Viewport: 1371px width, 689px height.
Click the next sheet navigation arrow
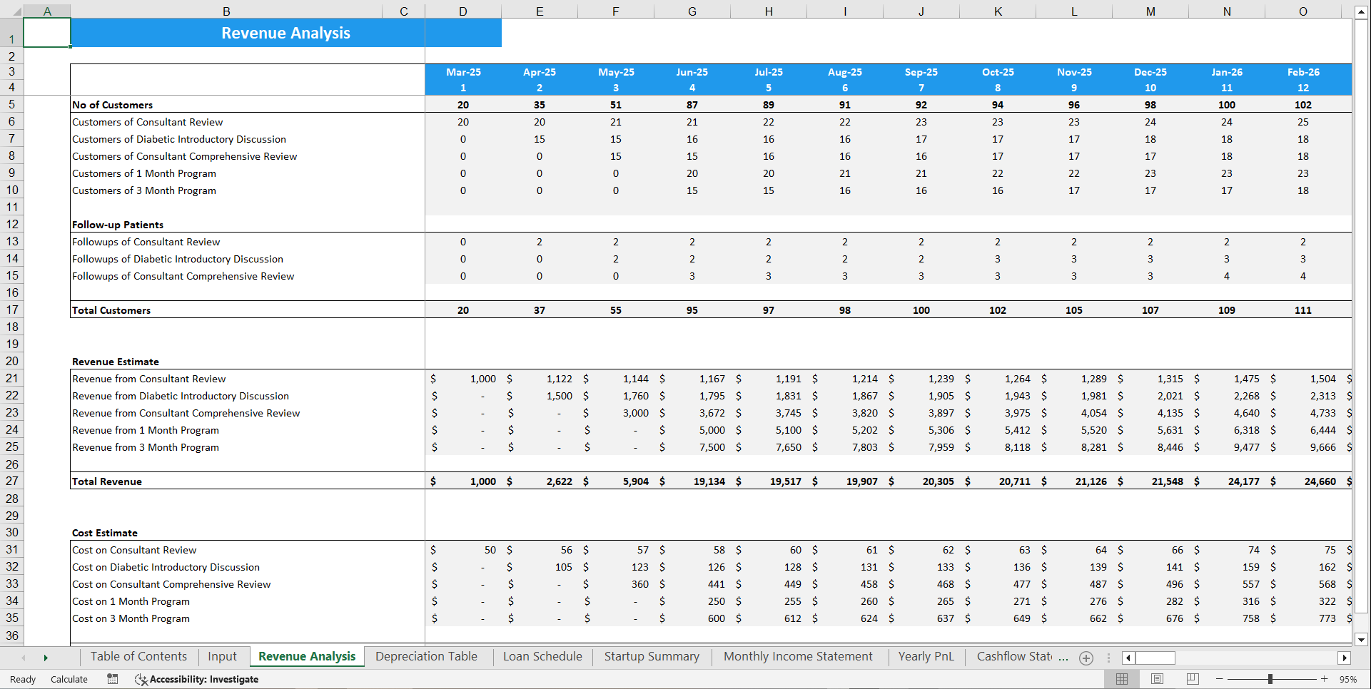click(x=45, y=658)
